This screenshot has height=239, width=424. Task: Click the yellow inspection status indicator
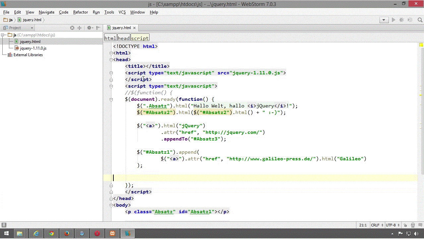(421, 45)
